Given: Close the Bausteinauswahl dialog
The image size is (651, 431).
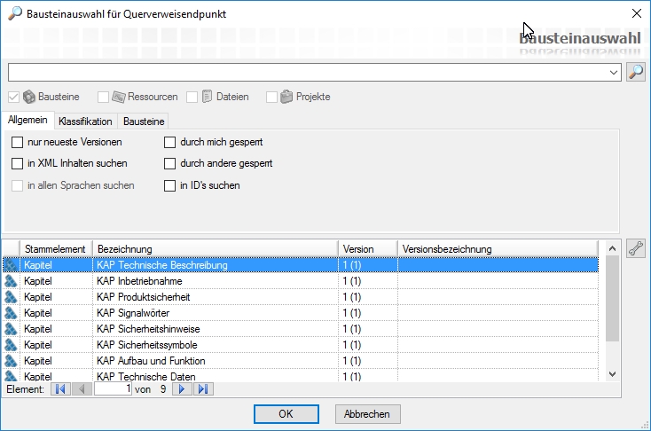Looking at the screenshot, I should [x=636, y=13].
